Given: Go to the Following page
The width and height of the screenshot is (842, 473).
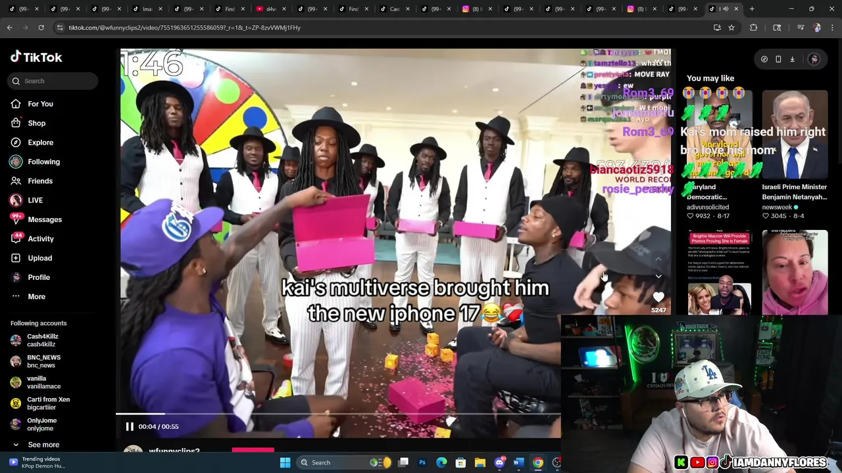Looking at the screenshot, I should [34, 162].
